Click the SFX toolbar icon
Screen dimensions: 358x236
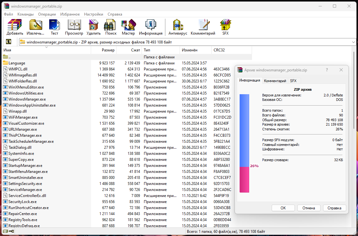click(225, 27)
